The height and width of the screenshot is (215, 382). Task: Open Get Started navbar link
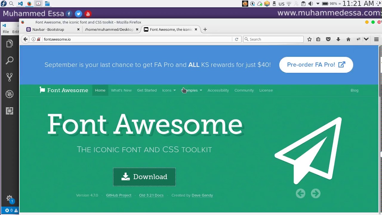(x=147, y=90)
